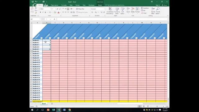Click the horizontal scrollbar
199x112 pixels.
[x=130, y=104]
